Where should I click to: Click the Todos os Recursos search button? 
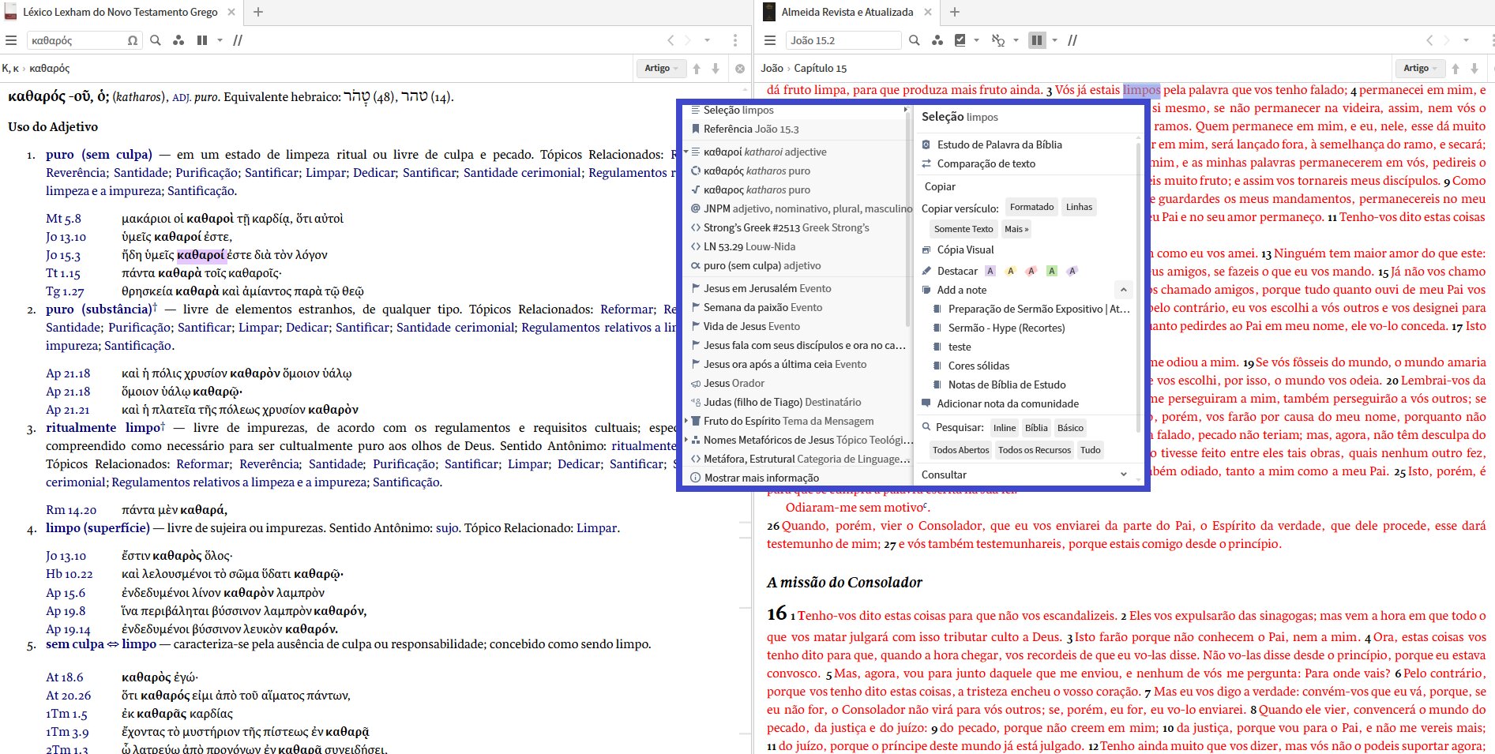point(1035,450)
